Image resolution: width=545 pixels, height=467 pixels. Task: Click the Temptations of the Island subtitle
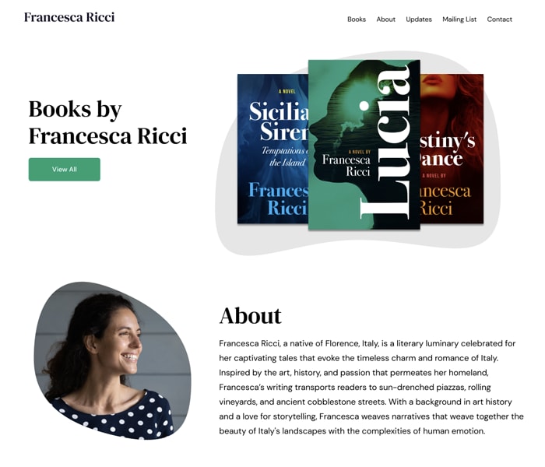click(x=285, y=156)
